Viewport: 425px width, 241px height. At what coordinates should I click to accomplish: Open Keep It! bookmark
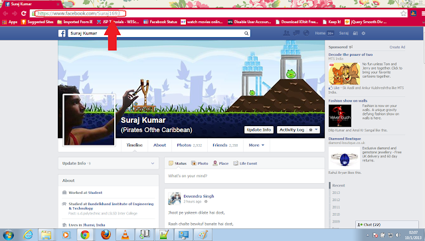pyautogui.click(x=331, y=22)
